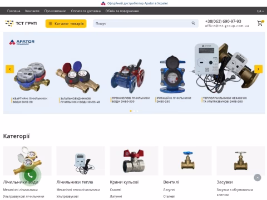Viewport: 267px width, 200px height.
Task: Open the Крани кульові category thumbnail
Action: click(x=134, y=161)
